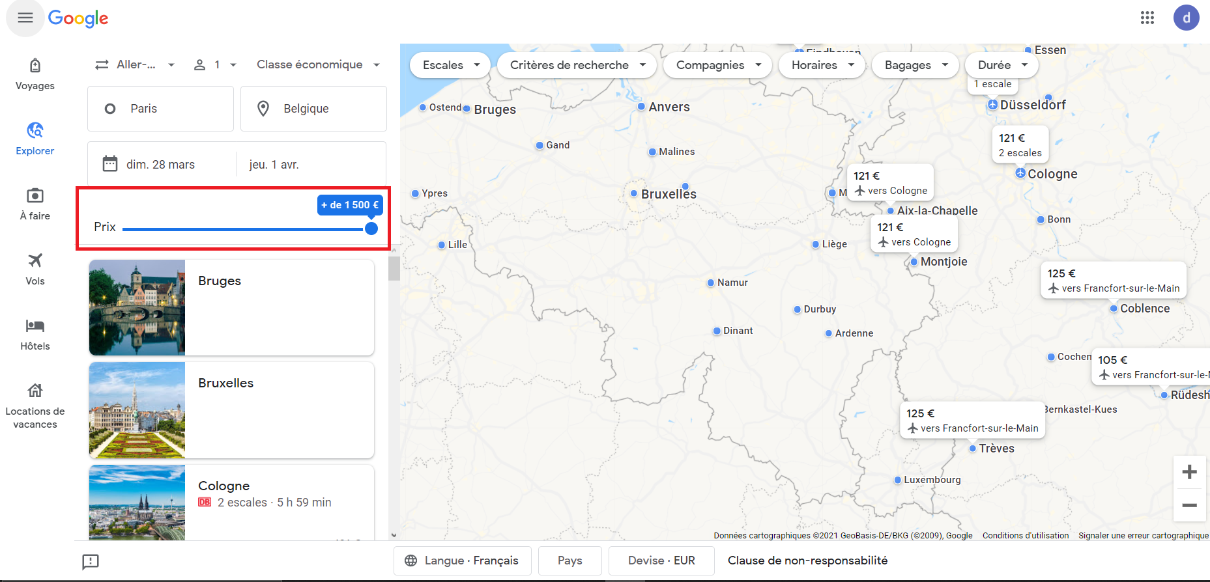The image size is (1210, 582).
Task: Open Hôtels from the sidebar
Action: point(35,335)
